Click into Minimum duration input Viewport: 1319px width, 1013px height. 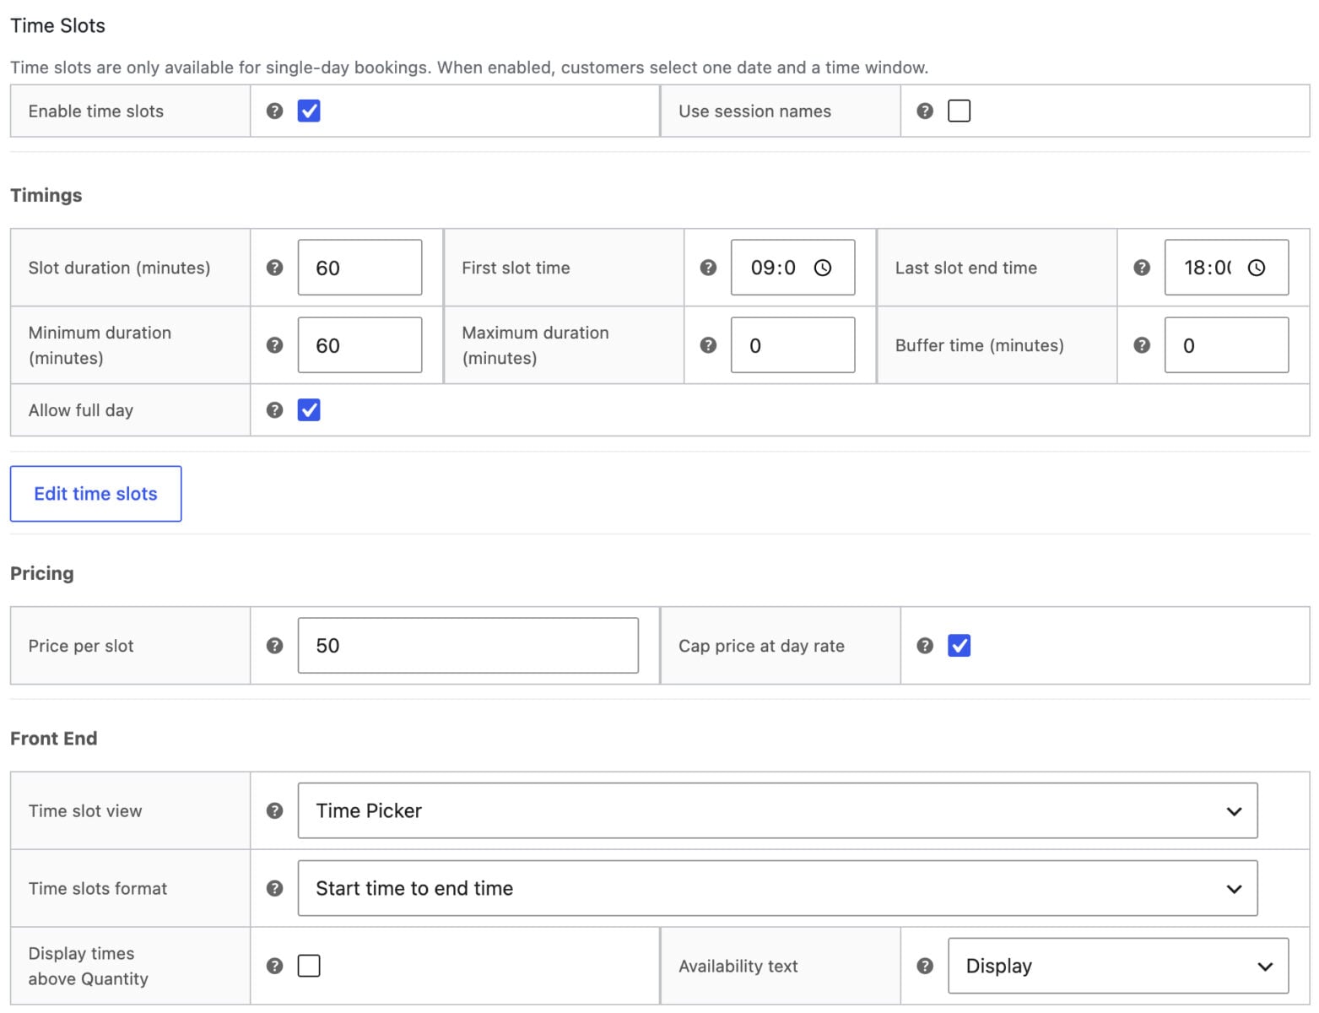tap(359, 345)
